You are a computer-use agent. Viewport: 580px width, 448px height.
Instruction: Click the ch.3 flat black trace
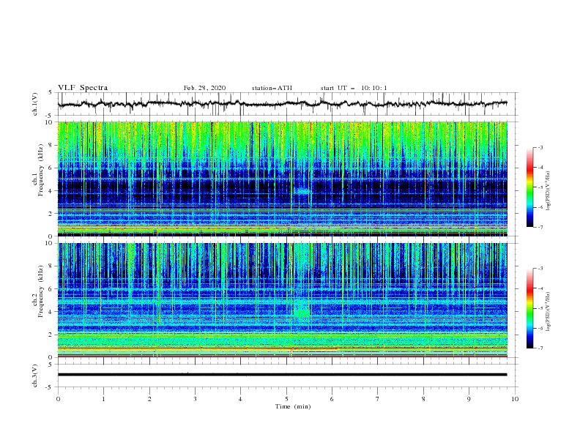[282, 375]
